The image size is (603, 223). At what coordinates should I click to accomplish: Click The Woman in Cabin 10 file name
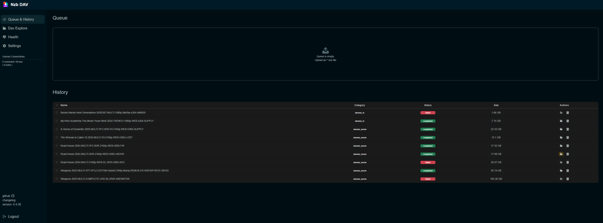point(97,138)
